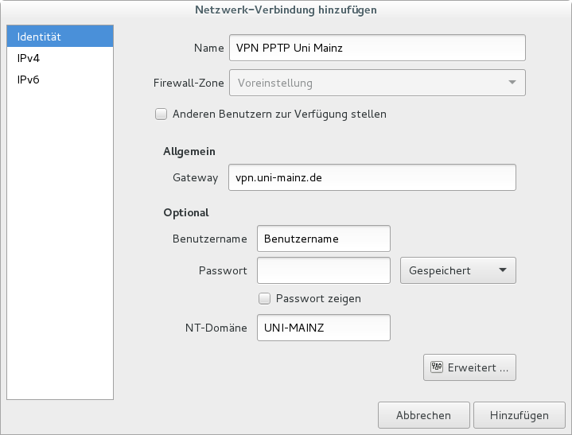Click the arrow on the Gespeichert dropdown
The width and height of the screenshot is (572, 435).
point(503,270)
